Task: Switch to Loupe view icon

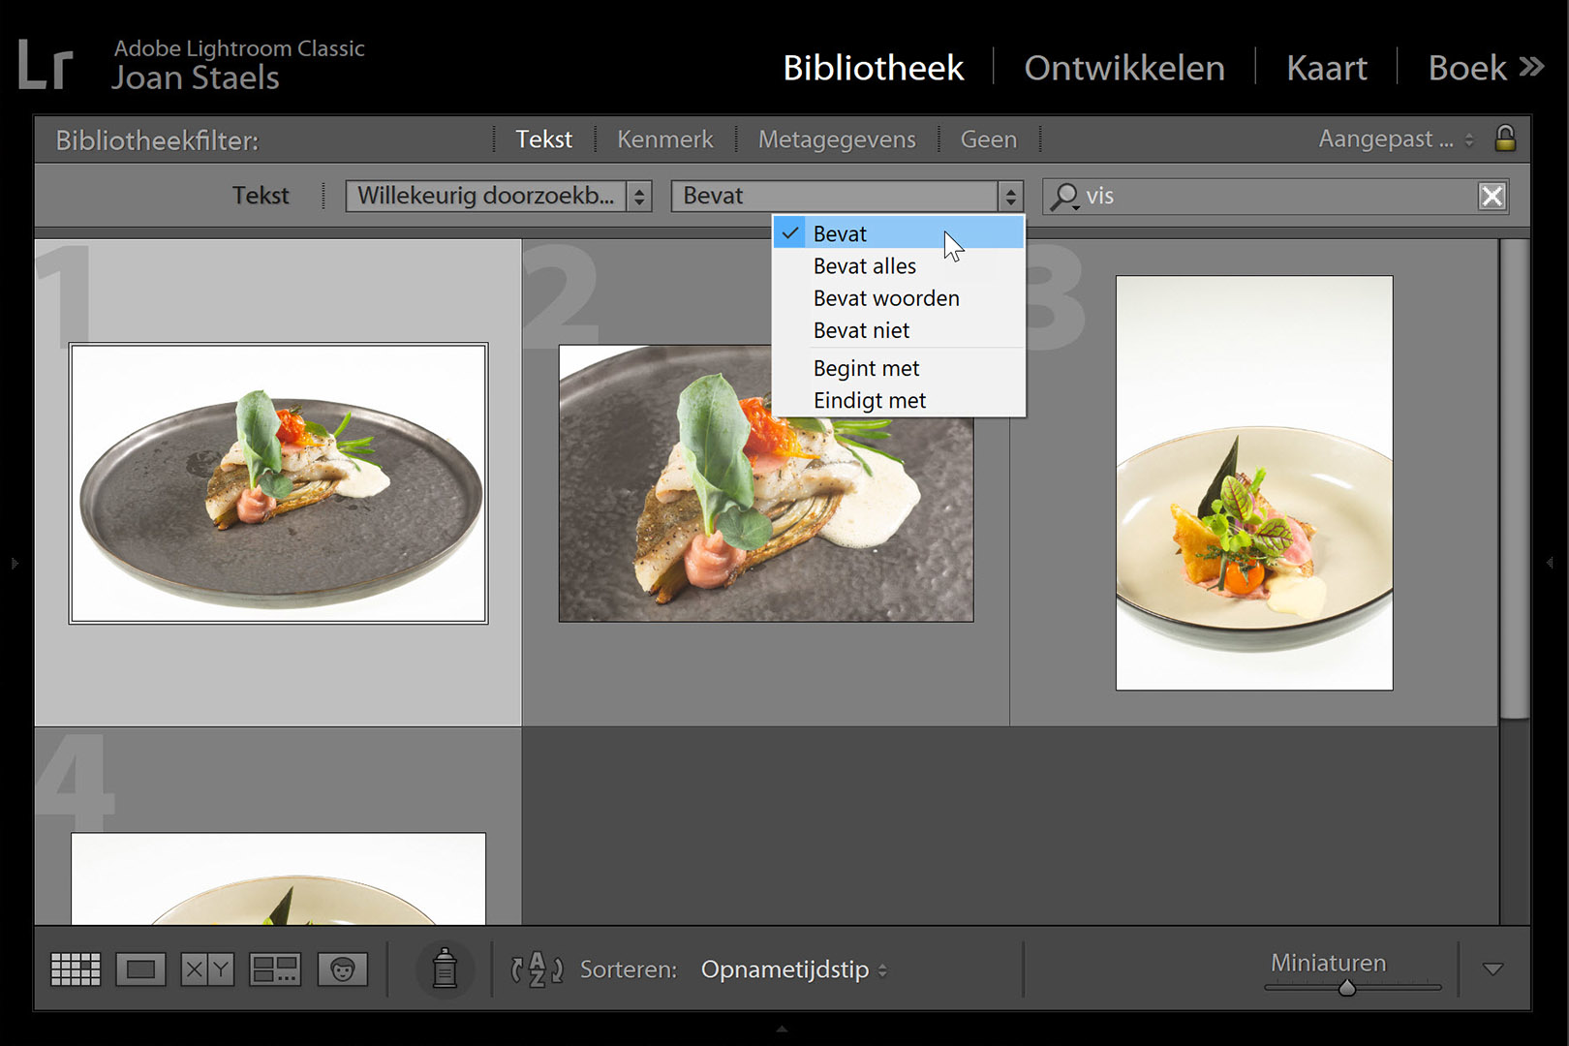Action: coord(140,969)
